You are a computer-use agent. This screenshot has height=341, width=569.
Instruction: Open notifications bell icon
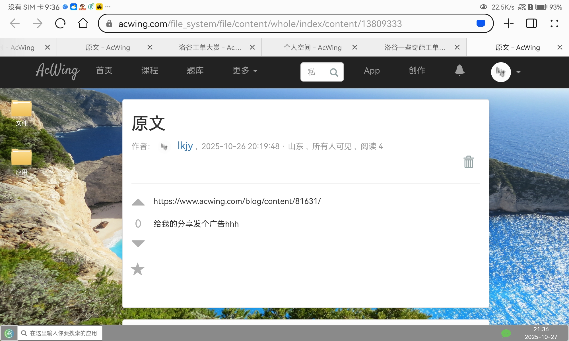pyautogui.click(x=459, y=70)
